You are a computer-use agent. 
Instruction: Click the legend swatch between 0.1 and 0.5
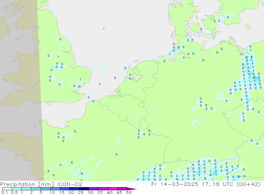click(x=7, y=189)
